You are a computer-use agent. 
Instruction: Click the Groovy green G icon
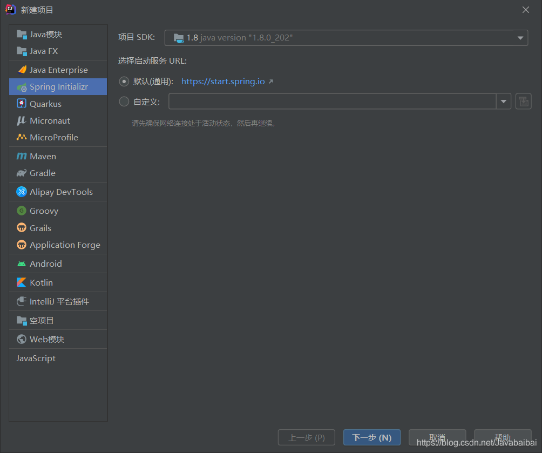click(22, 211)
